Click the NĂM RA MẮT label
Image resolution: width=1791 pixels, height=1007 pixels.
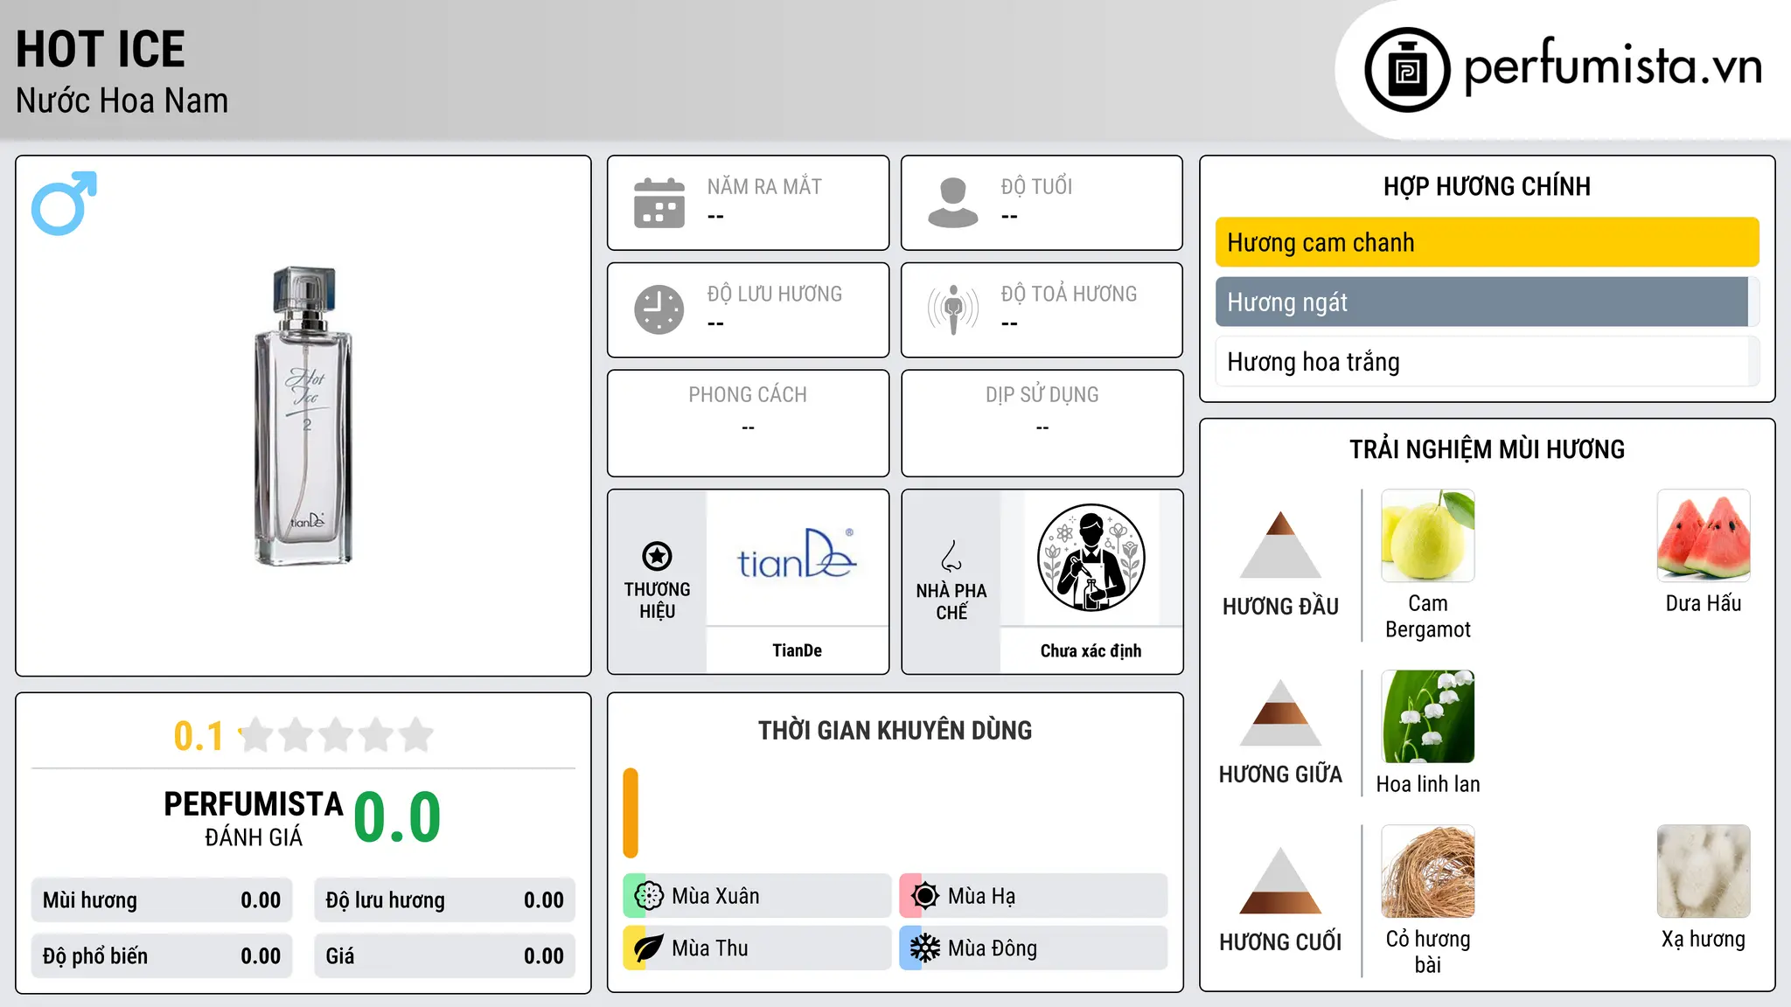point(764,186)
